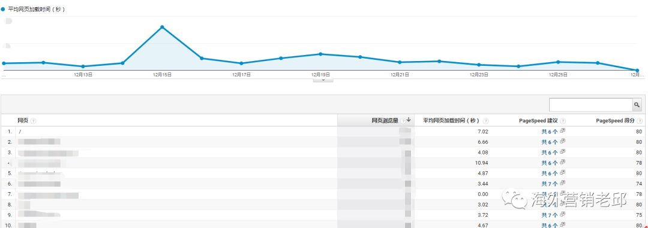The image size is (648, 228).
Task: Click the help icon beside PageSpeed 得分 header
Action: click(x=640, y=121)
